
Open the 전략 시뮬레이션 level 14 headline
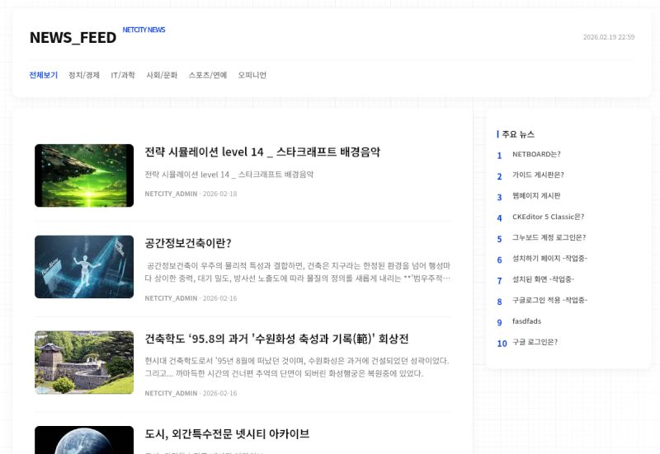click(262, 152)
